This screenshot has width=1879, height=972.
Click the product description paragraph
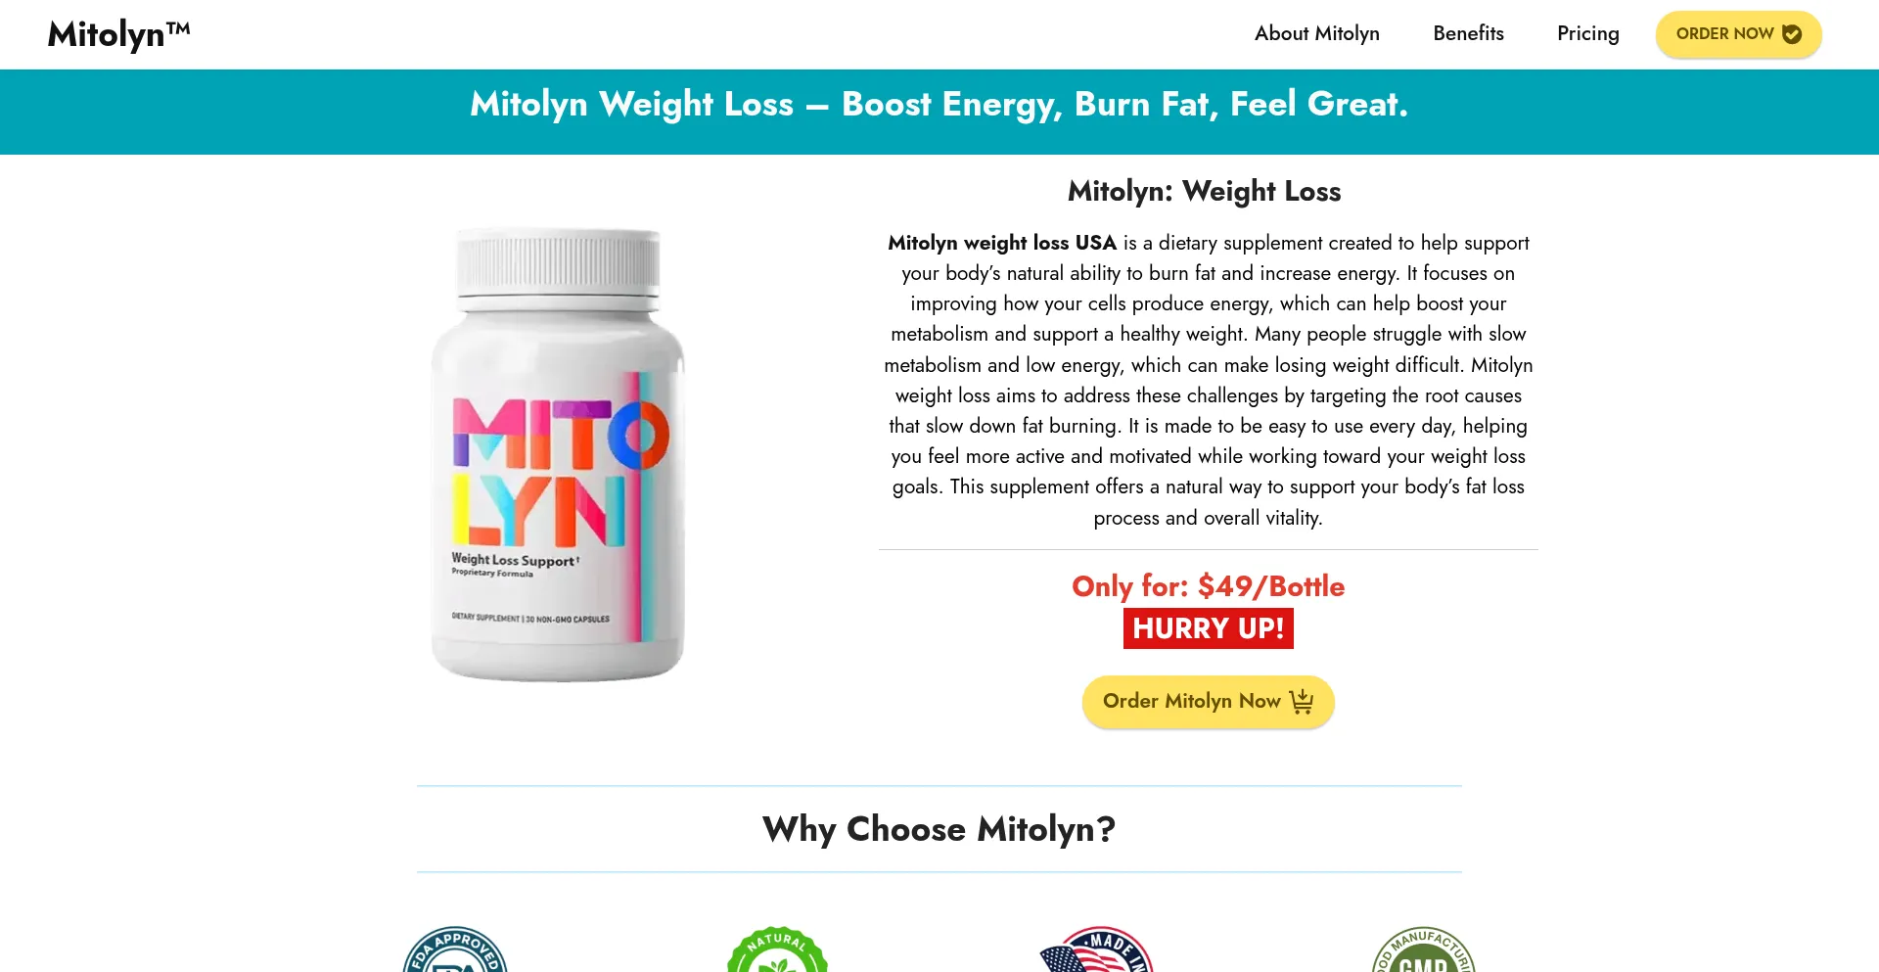tap(1209, 380)
